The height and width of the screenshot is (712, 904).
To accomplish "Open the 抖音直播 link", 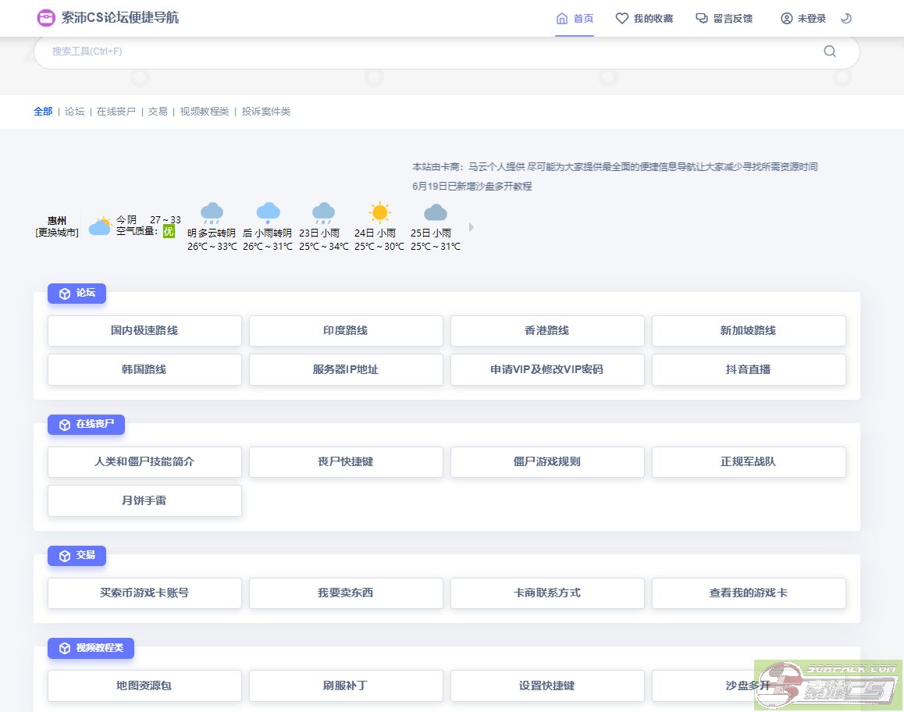I will [749, 369].
